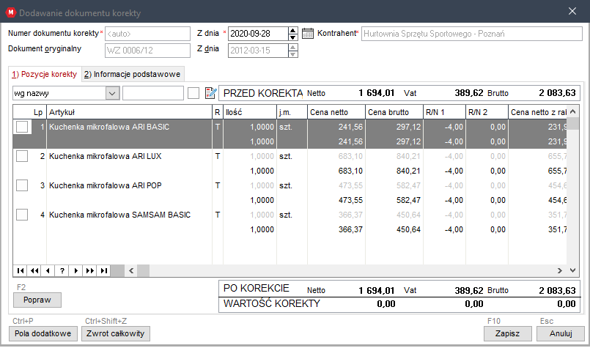The image size is (590, 348).
Task: Go to previous record arrow
Action: (48, 270)
